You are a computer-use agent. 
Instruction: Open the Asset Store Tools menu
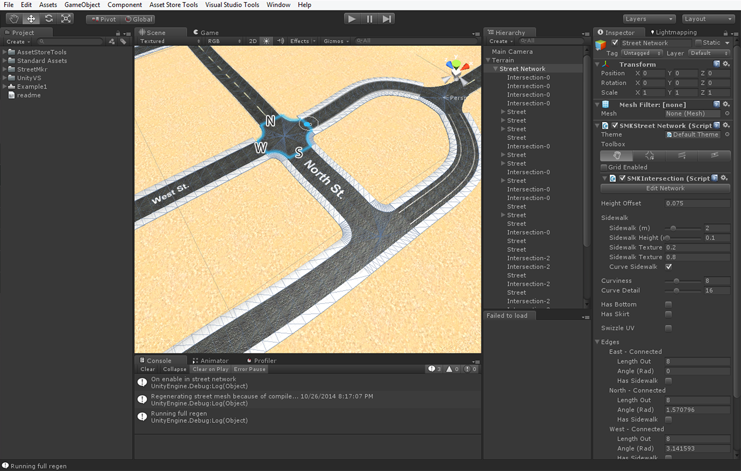[x=174, y=5]
